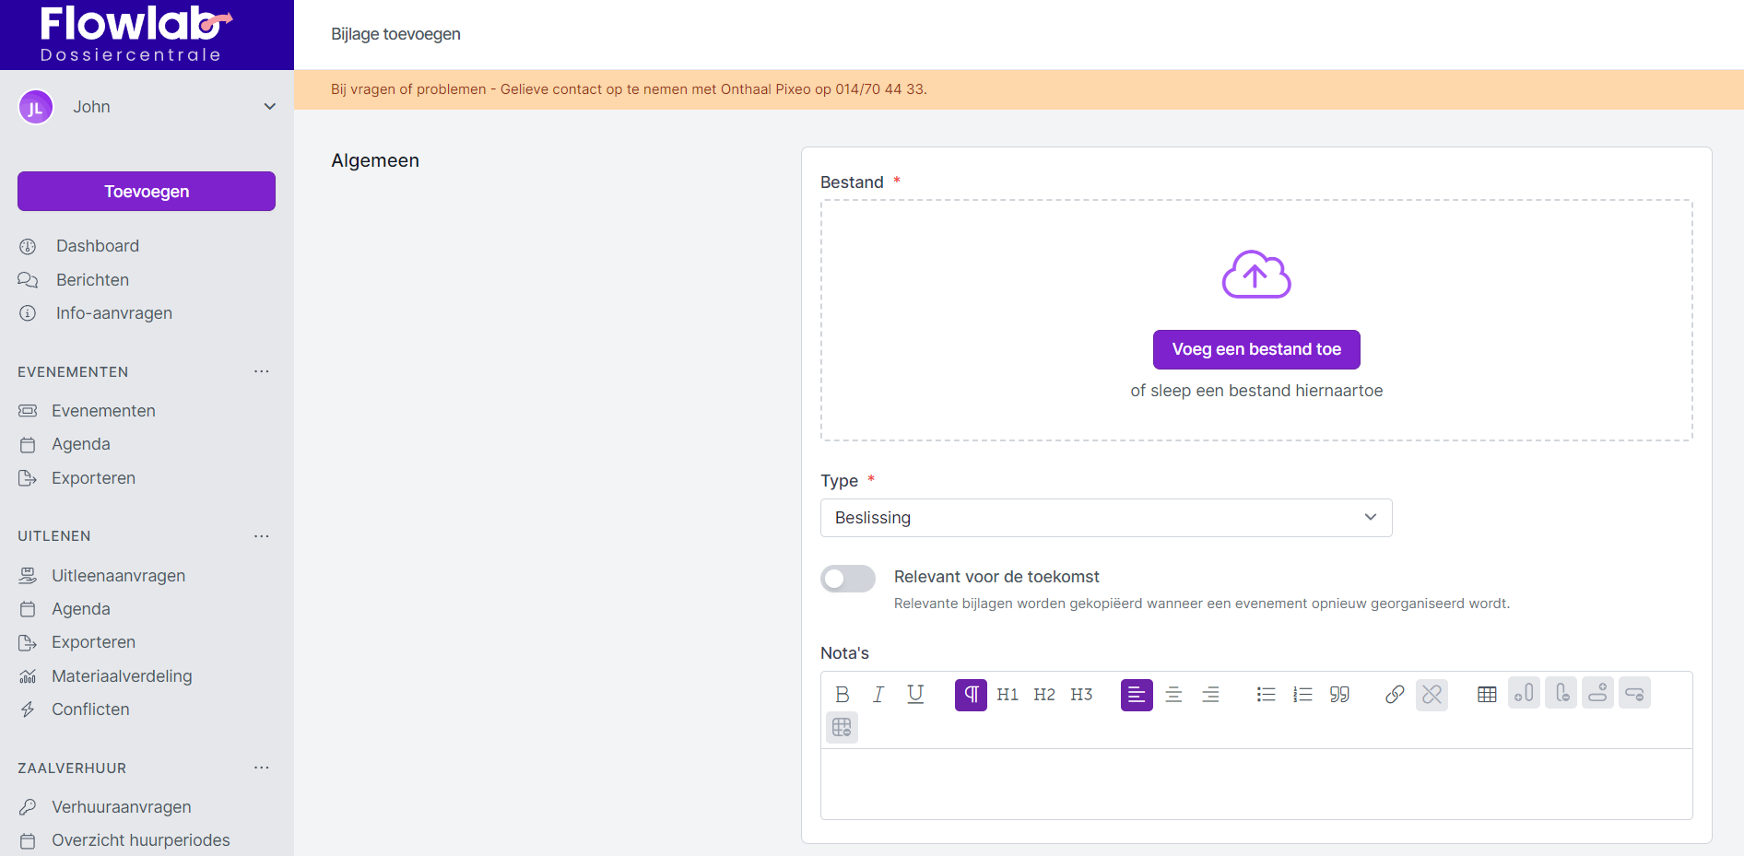Viewport: 1744px width, 856px height.
Task: Insert a bullet list in notes
Action: point(1266,694)
